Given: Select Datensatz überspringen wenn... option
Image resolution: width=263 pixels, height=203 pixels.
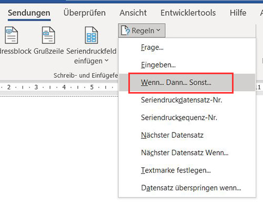Looking at the screenshot, I should click(187, 188).
